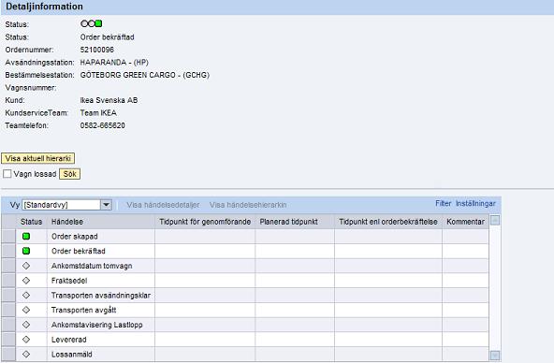Click scroll up arrow of events table
The image size is (554, 363).
pos(495,220)
